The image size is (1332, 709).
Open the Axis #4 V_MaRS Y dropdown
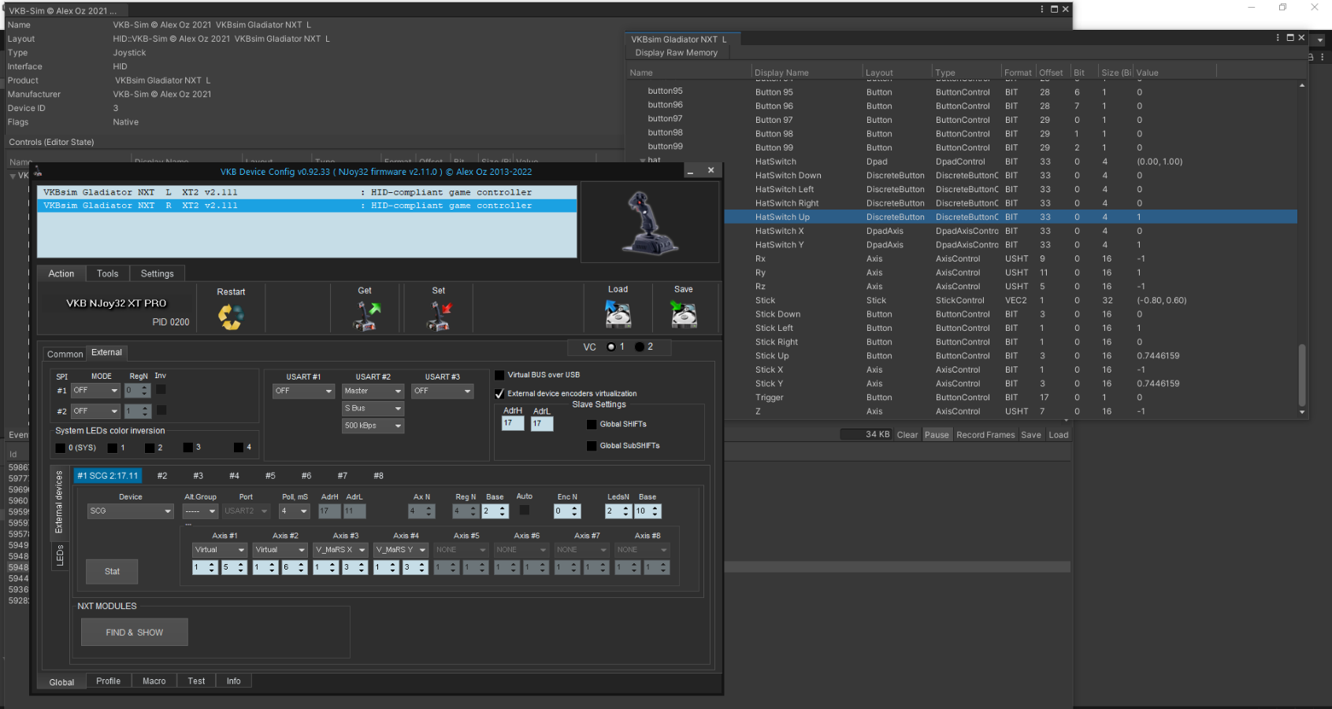[401, 550]
